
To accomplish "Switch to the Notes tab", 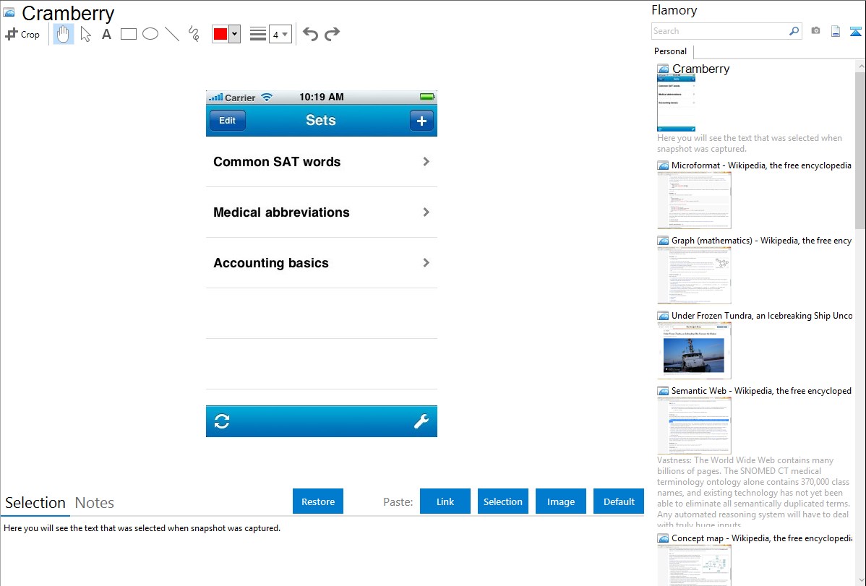I will pos(95,503).
